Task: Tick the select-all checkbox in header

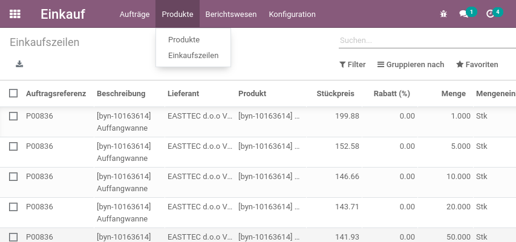Action: [13, 94]
